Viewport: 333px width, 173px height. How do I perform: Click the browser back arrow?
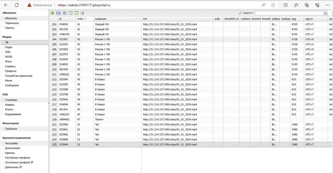click(6, 5)
